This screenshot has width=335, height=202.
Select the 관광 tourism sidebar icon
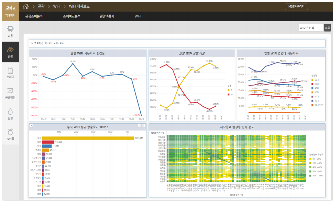tap(10, 52)
